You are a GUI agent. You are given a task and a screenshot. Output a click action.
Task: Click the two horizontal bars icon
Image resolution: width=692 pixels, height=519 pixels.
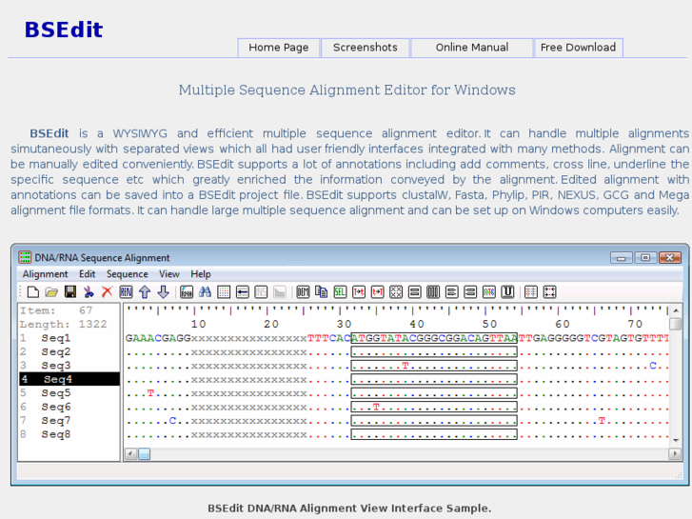tap(414, 292)
